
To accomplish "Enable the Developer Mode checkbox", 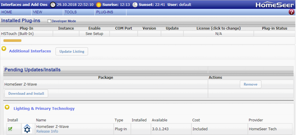I will 49,21.
